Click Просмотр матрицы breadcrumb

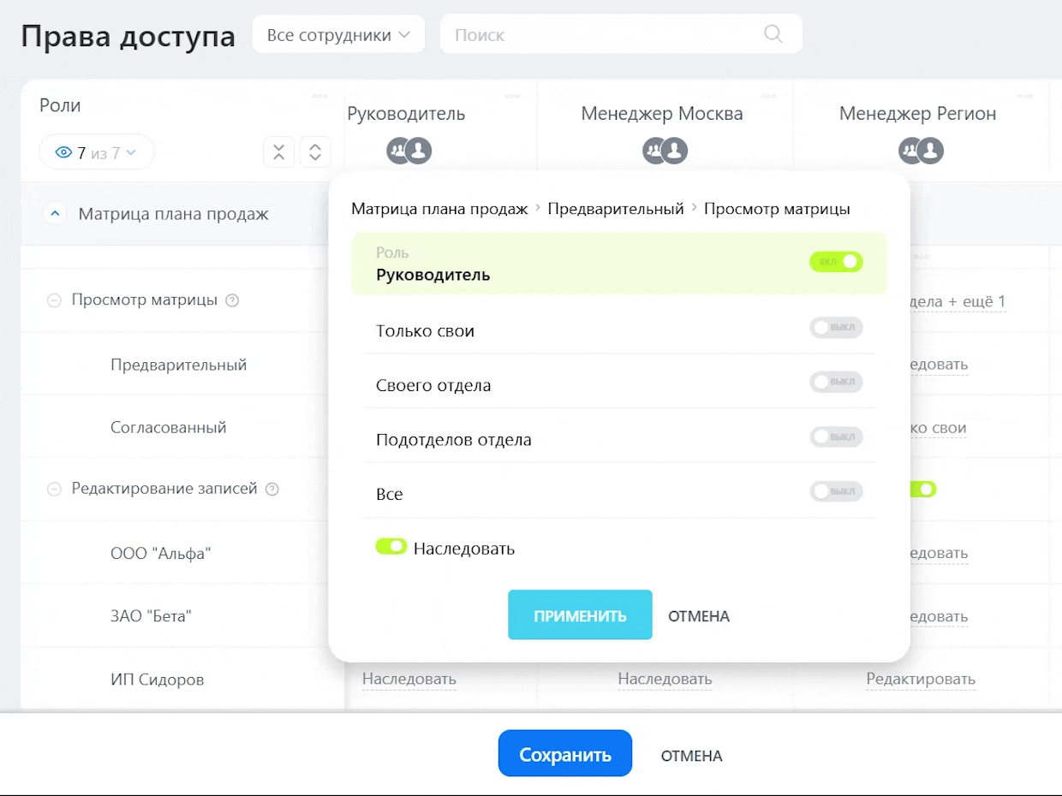(777, 209)
